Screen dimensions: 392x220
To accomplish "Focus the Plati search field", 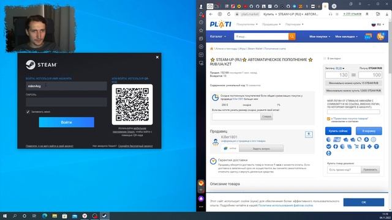I will [262, 37].
